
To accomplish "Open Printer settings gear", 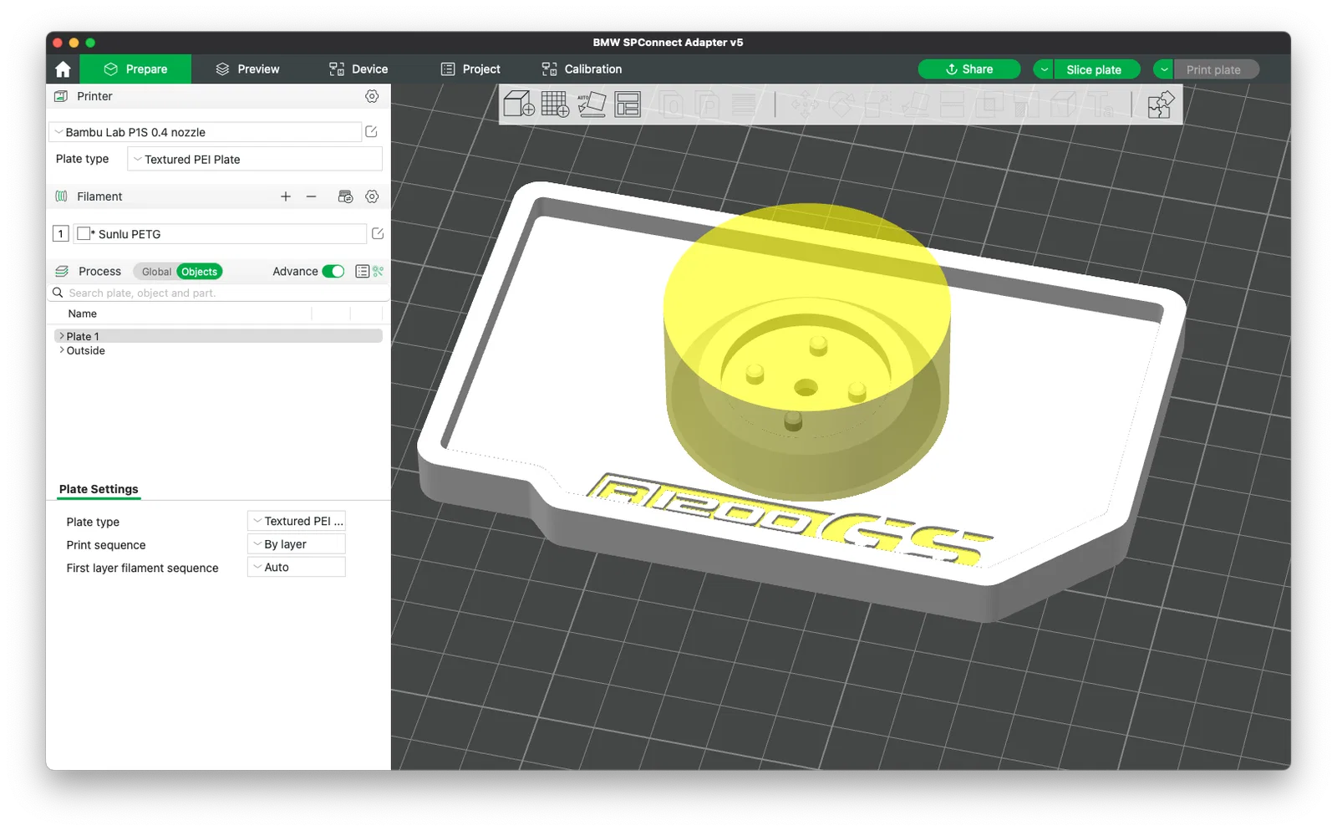I will coord(372,96).
